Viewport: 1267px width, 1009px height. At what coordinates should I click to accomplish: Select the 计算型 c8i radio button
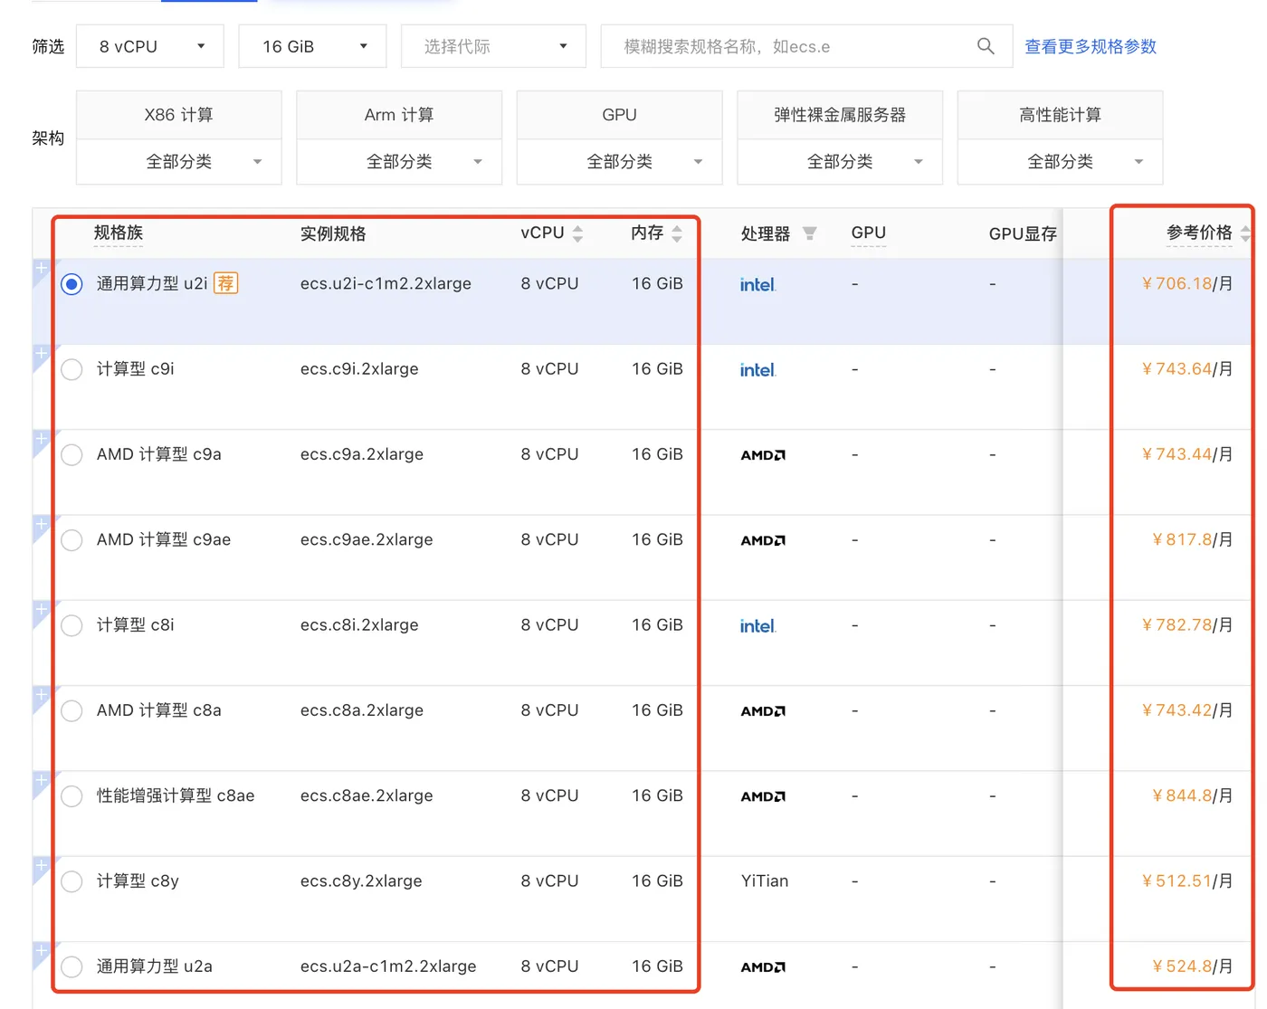pos(71,625)
